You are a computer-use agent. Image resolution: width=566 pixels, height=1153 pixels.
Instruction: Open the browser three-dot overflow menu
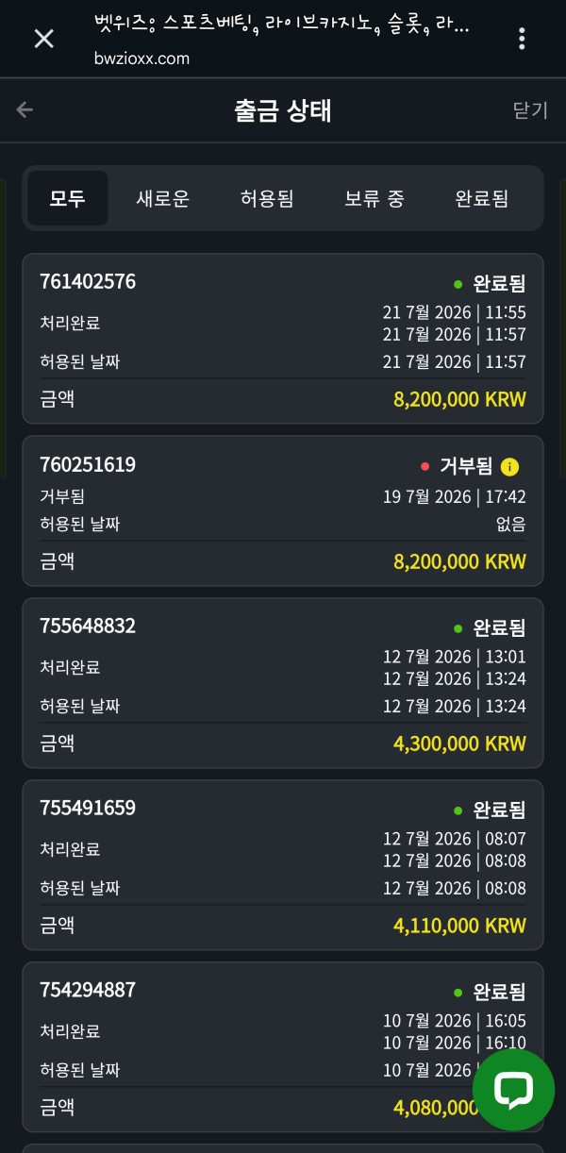522,39
